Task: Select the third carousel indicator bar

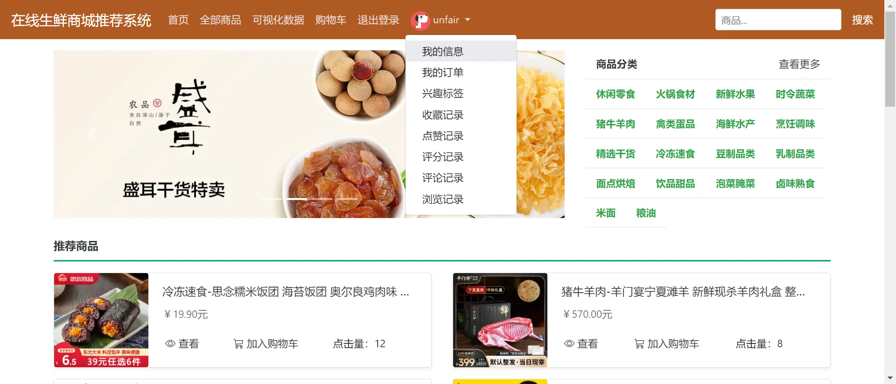Action: pyautogui.click(x=322, y=199)
